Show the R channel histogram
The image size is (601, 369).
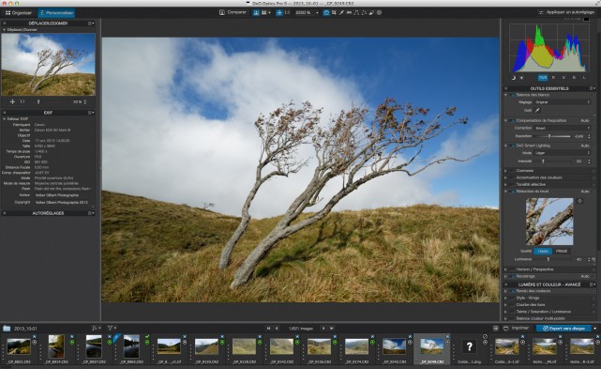pos(553,78)
